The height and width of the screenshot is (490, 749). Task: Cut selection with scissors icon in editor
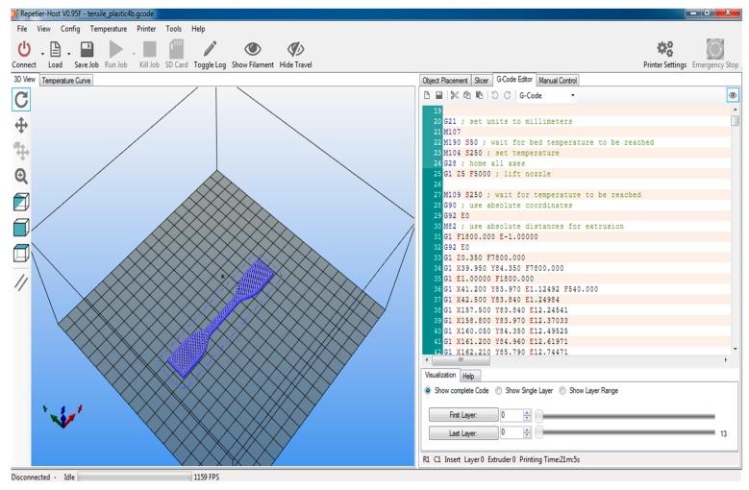click(454, 96)
